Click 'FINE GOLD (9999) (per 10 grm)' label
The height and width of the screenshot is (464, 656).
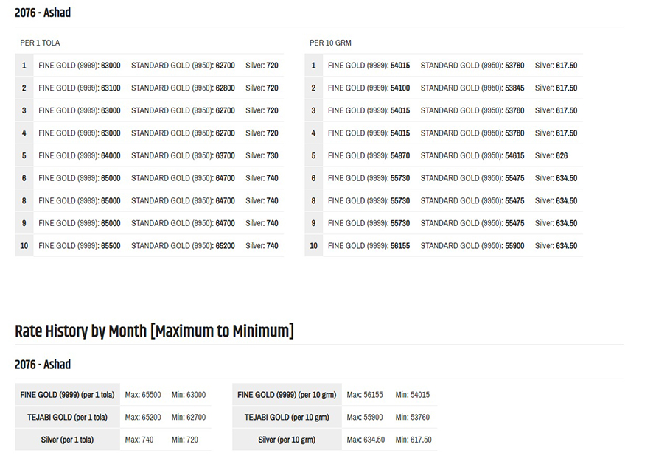click(x=287, y=395)
